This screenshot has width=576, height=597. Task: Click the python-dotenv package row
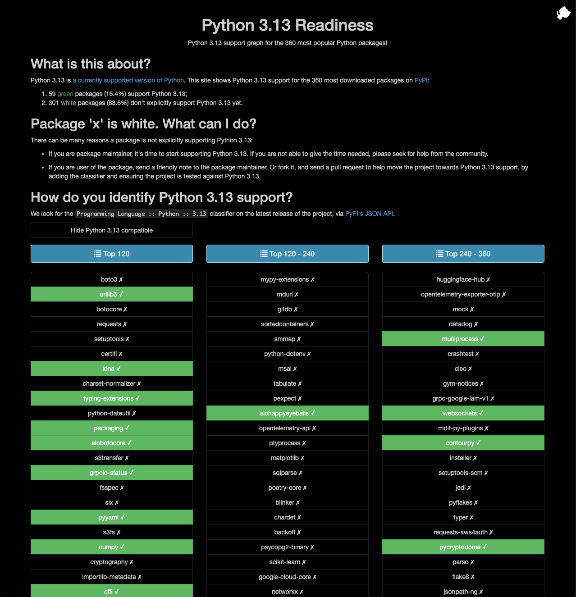288,354
